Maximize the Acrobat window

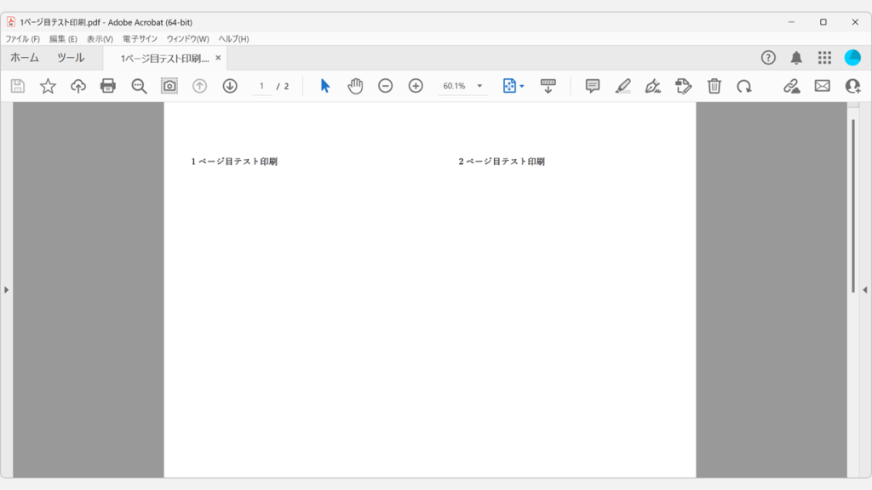(x=823, y=22)
